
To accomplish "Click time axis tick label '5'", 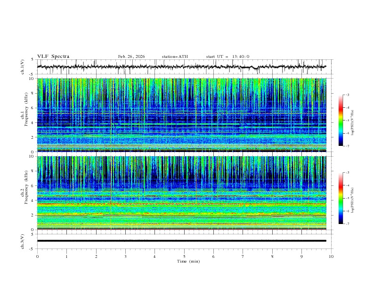I will pos(184,256).
